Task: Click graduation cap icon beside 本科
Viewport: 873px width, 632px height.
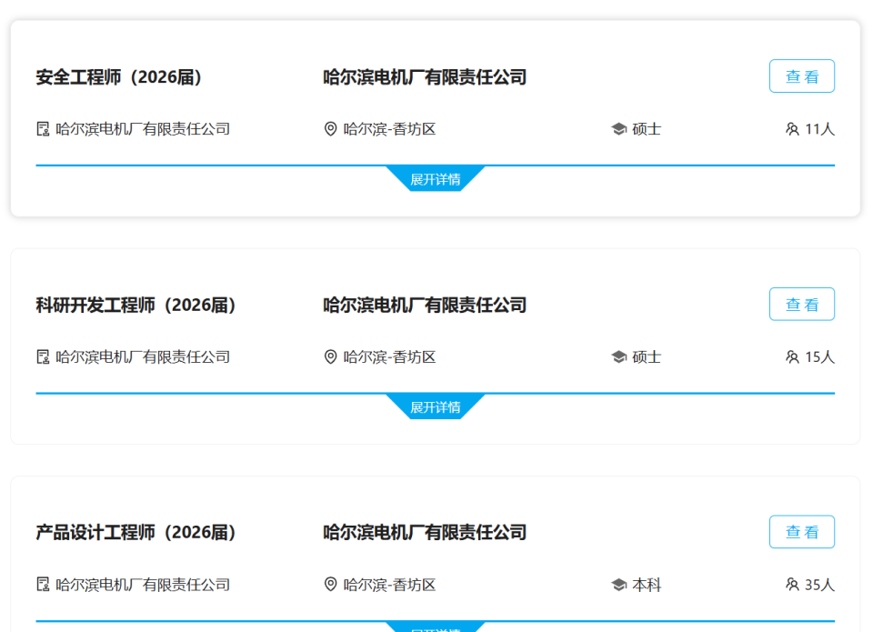Action: point(618,585)
